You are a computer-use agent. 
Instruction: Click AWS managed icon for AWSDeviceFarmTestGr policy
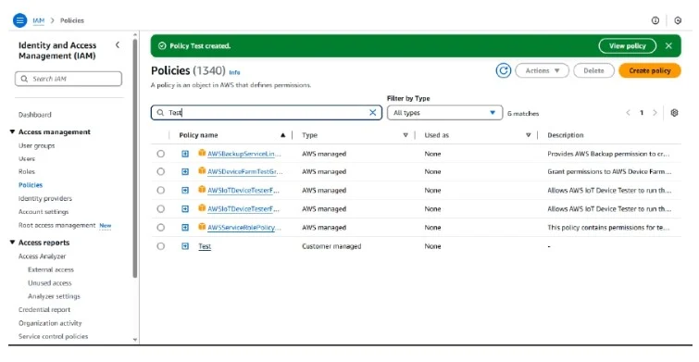[202, 170]
